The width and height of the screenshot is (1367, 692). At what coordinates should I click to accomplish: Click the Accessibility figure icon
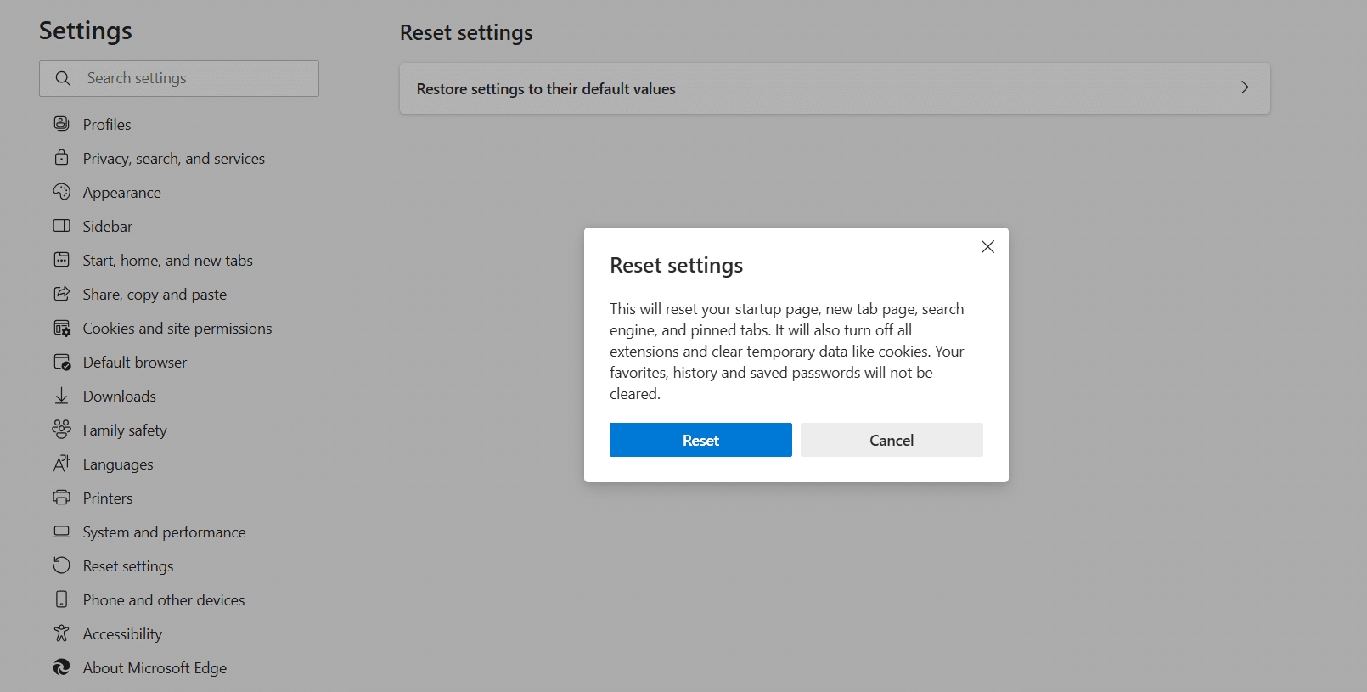tap(62, 633)
